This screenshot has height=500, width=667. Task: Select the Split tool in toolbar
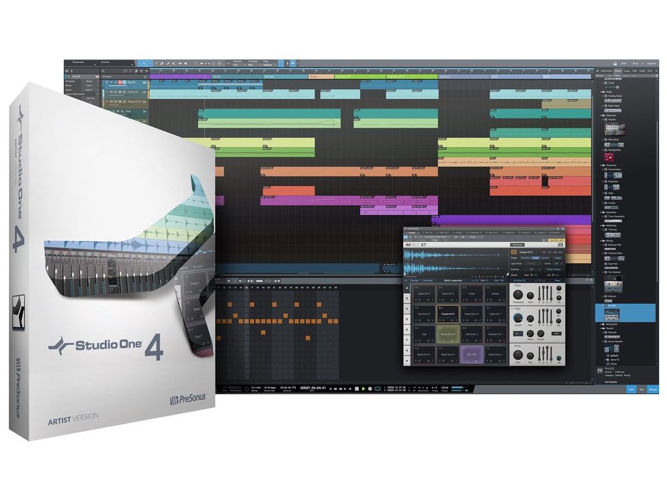(156, 63)
